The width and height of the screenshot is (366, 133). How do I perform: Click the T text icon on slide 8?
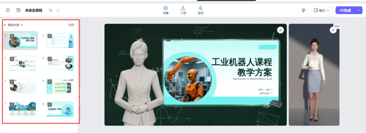coord(50,105)
